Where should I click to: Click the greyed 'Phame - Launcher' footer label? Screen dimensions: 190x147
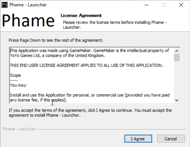(19, 129)
